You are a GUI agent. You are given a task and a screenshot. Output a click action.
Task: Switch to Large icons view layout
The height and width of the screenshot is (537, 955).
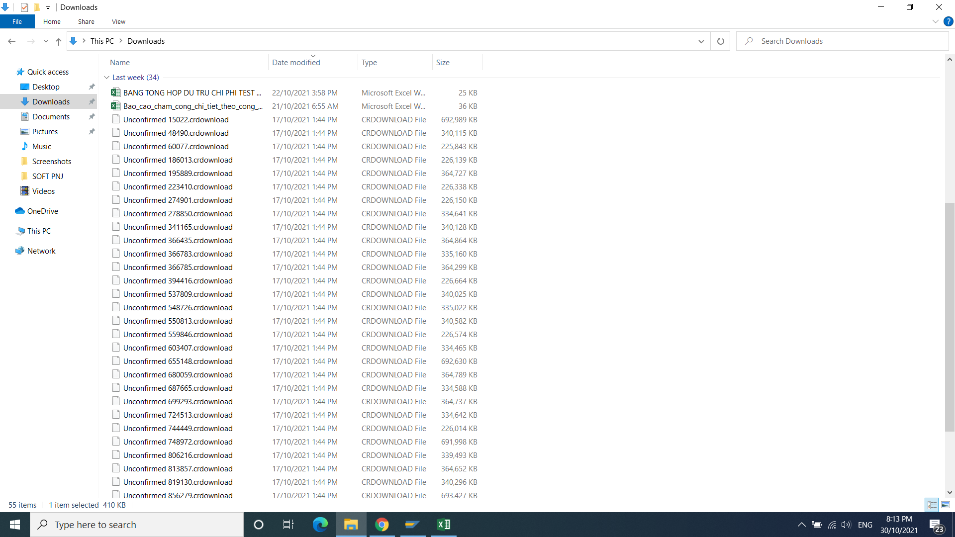pyautogui.click(x=945, y=505)
